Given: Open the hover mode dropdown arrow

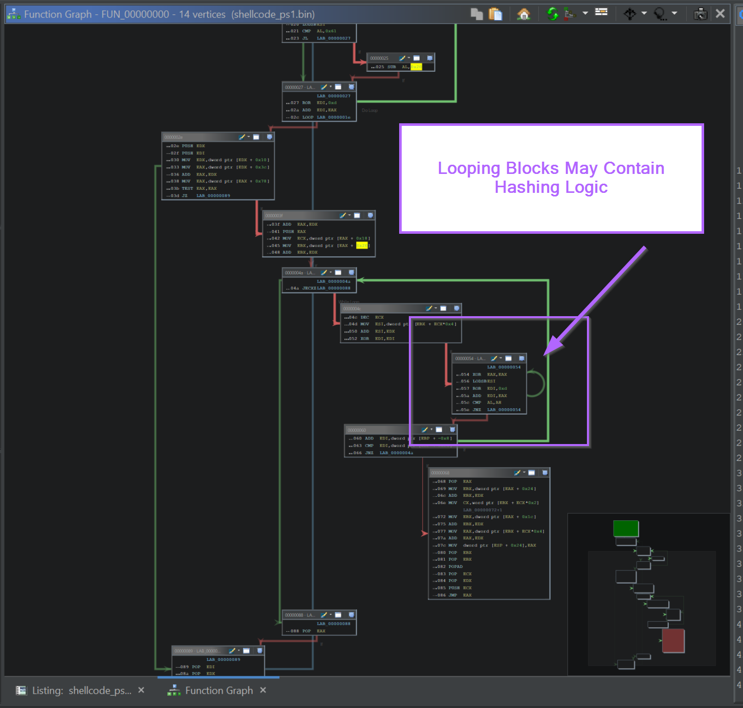Looking at the screenshot, I should point(644,13).
